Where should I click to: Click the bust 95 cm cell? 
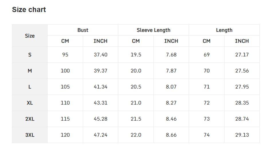(x=65, y=55)
